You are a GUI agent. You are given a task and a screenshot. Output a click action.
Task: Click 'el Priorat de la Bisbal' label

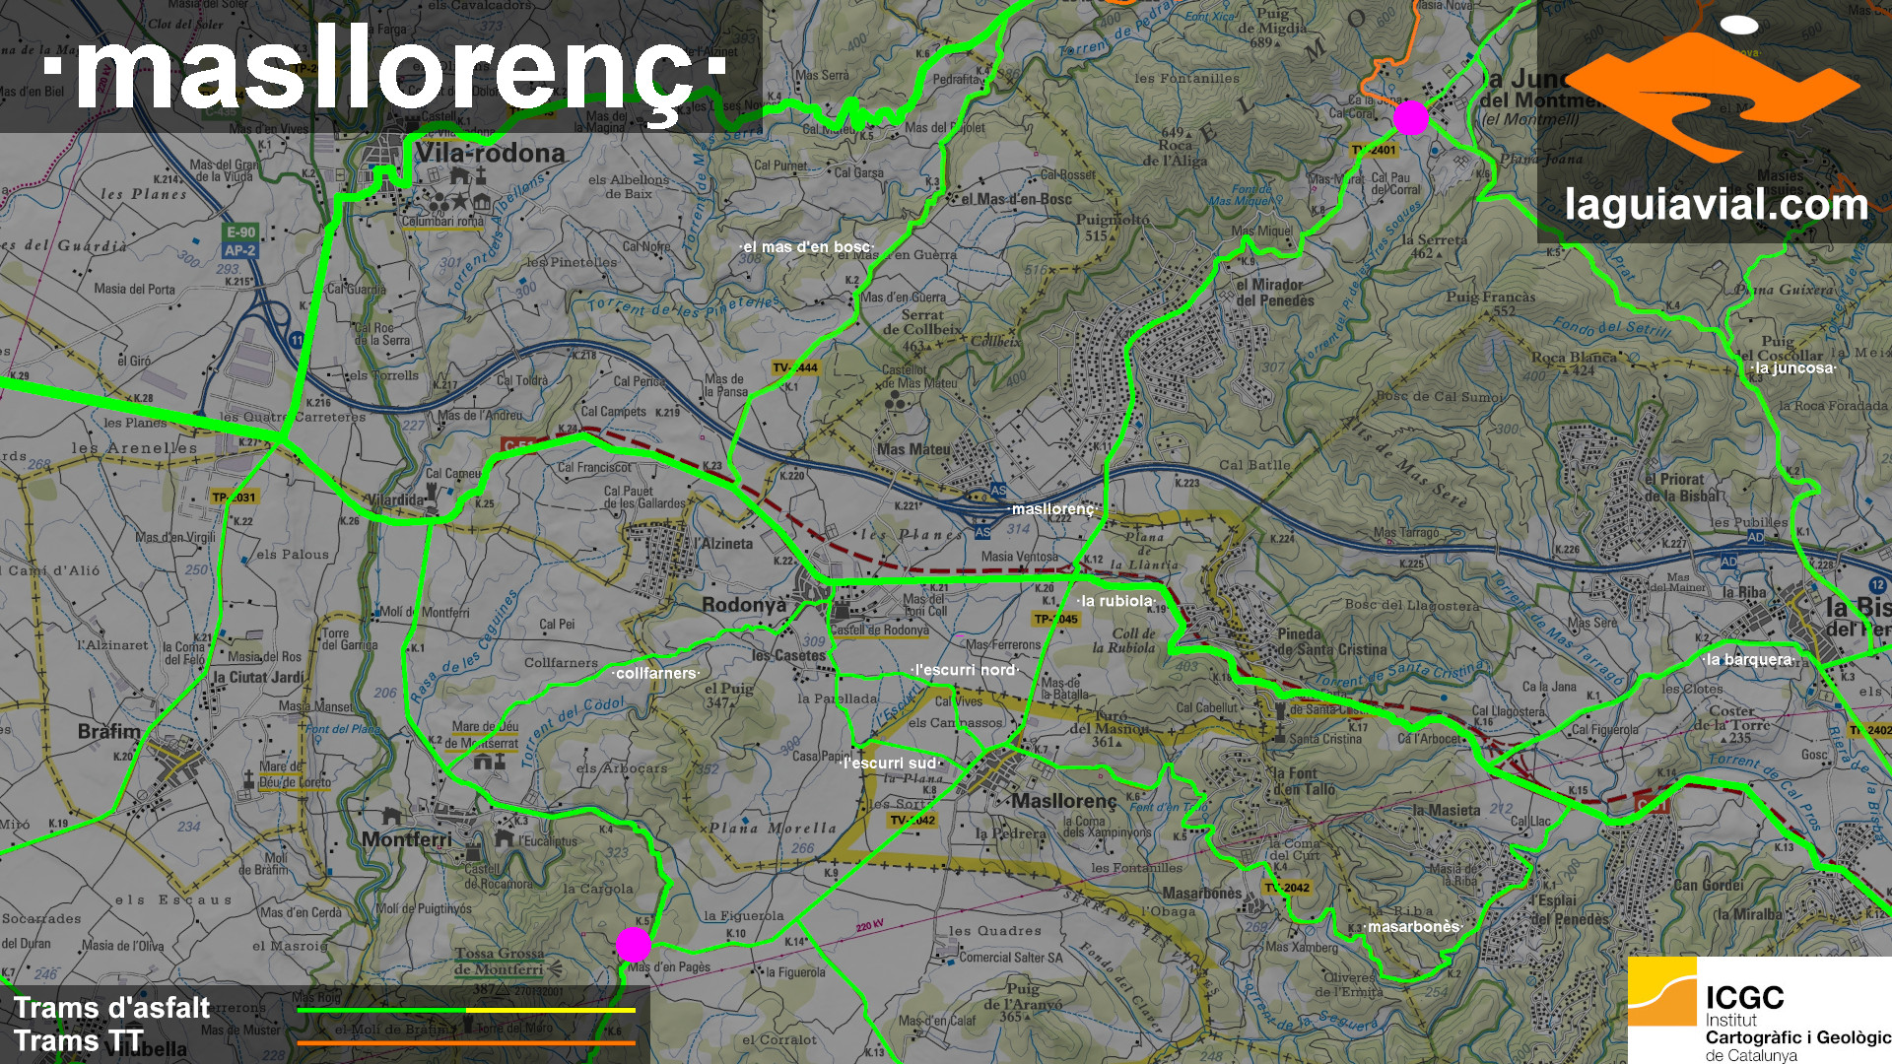(1682, 488)
